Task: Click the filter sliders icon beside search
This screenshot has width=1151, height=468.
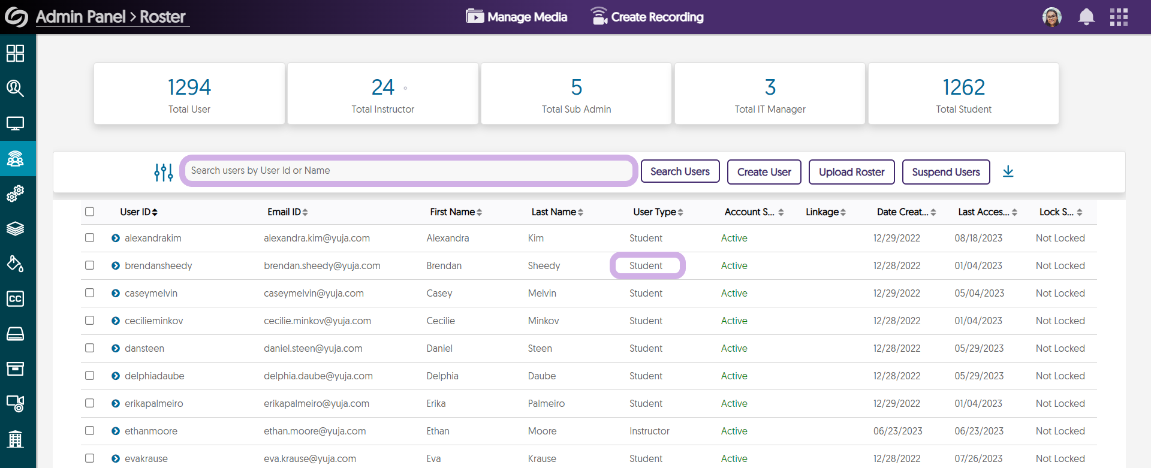Action: pyautogui.click(x=163, y=172)
